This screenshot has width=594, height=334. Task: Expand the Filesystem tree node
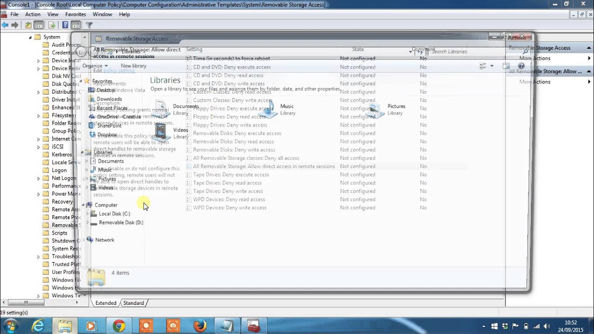coord(39,116)
